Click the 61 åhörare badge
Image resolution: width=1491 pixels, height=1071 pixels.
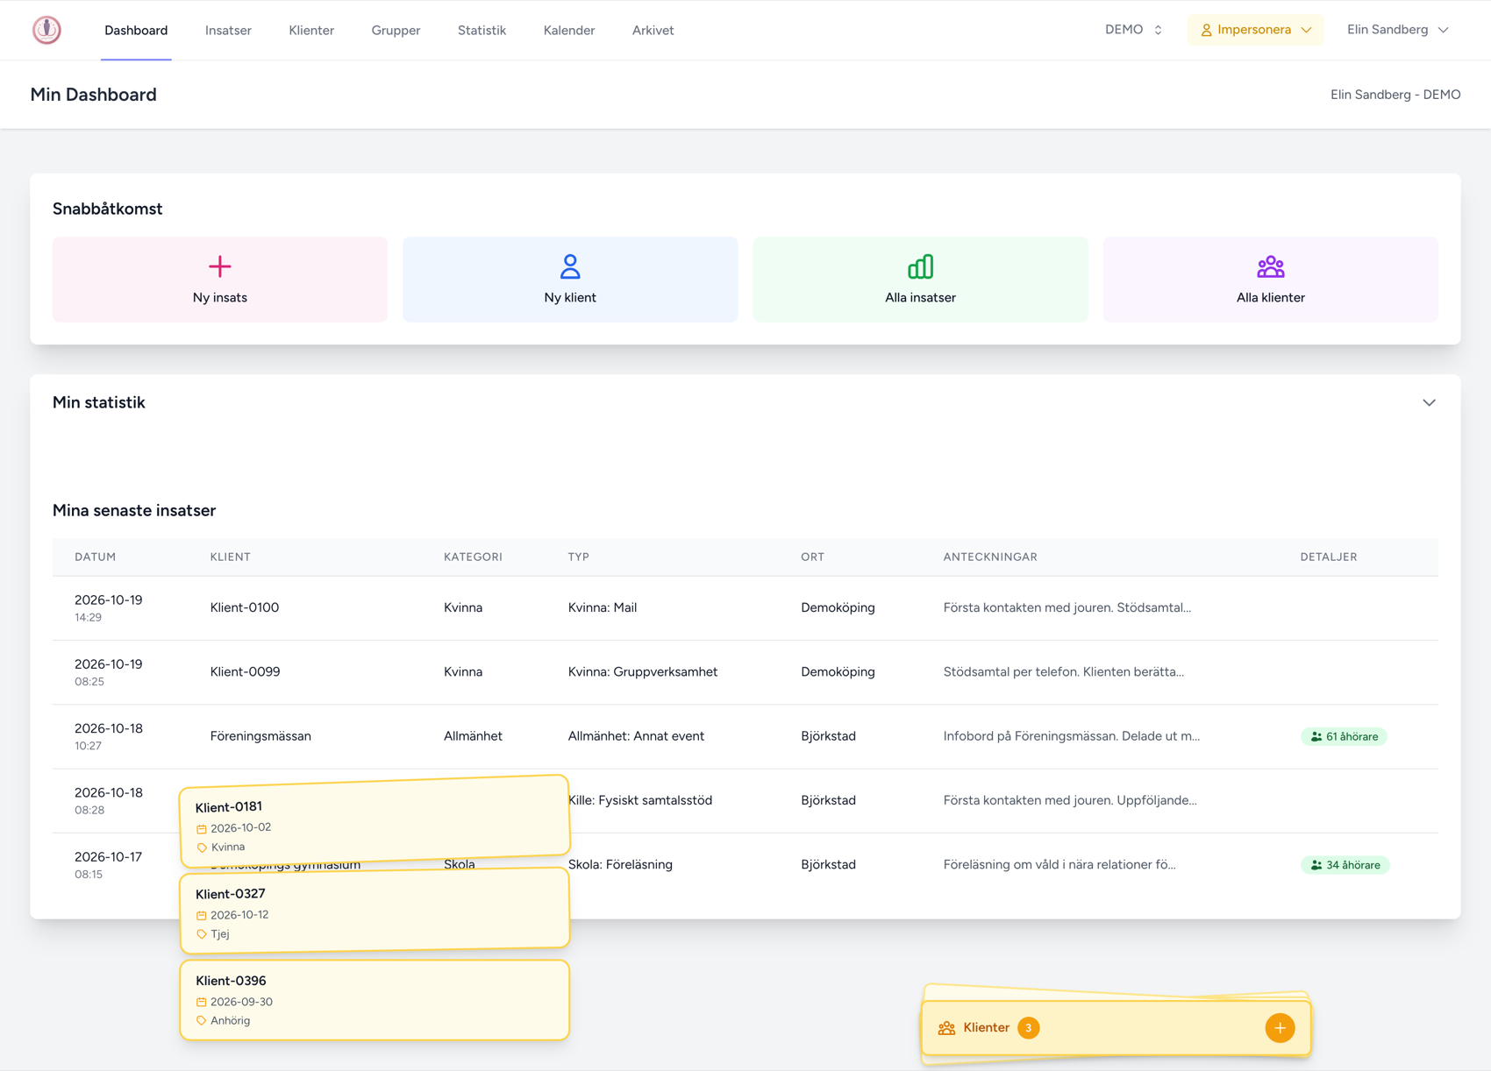pyautogui.click(x=1344, y=737)
